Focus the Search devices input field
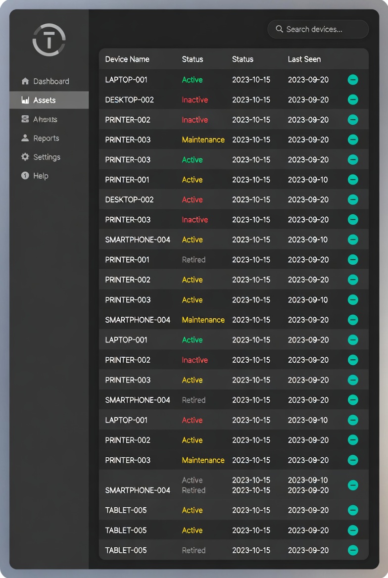The width and height of the screenshot is (388, 578). click(322, 29)
